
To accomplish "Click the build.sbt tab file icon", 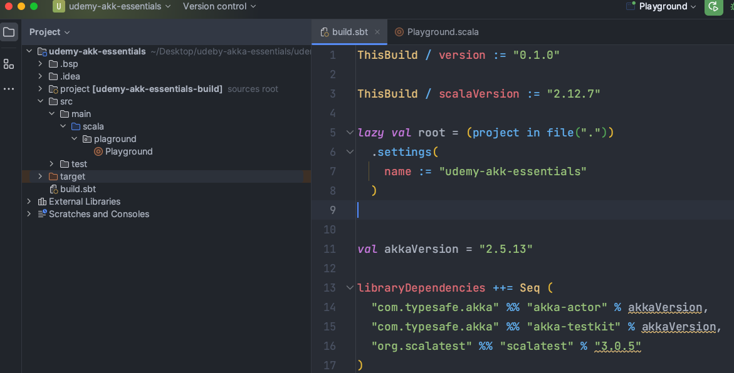I will (325, 33).
